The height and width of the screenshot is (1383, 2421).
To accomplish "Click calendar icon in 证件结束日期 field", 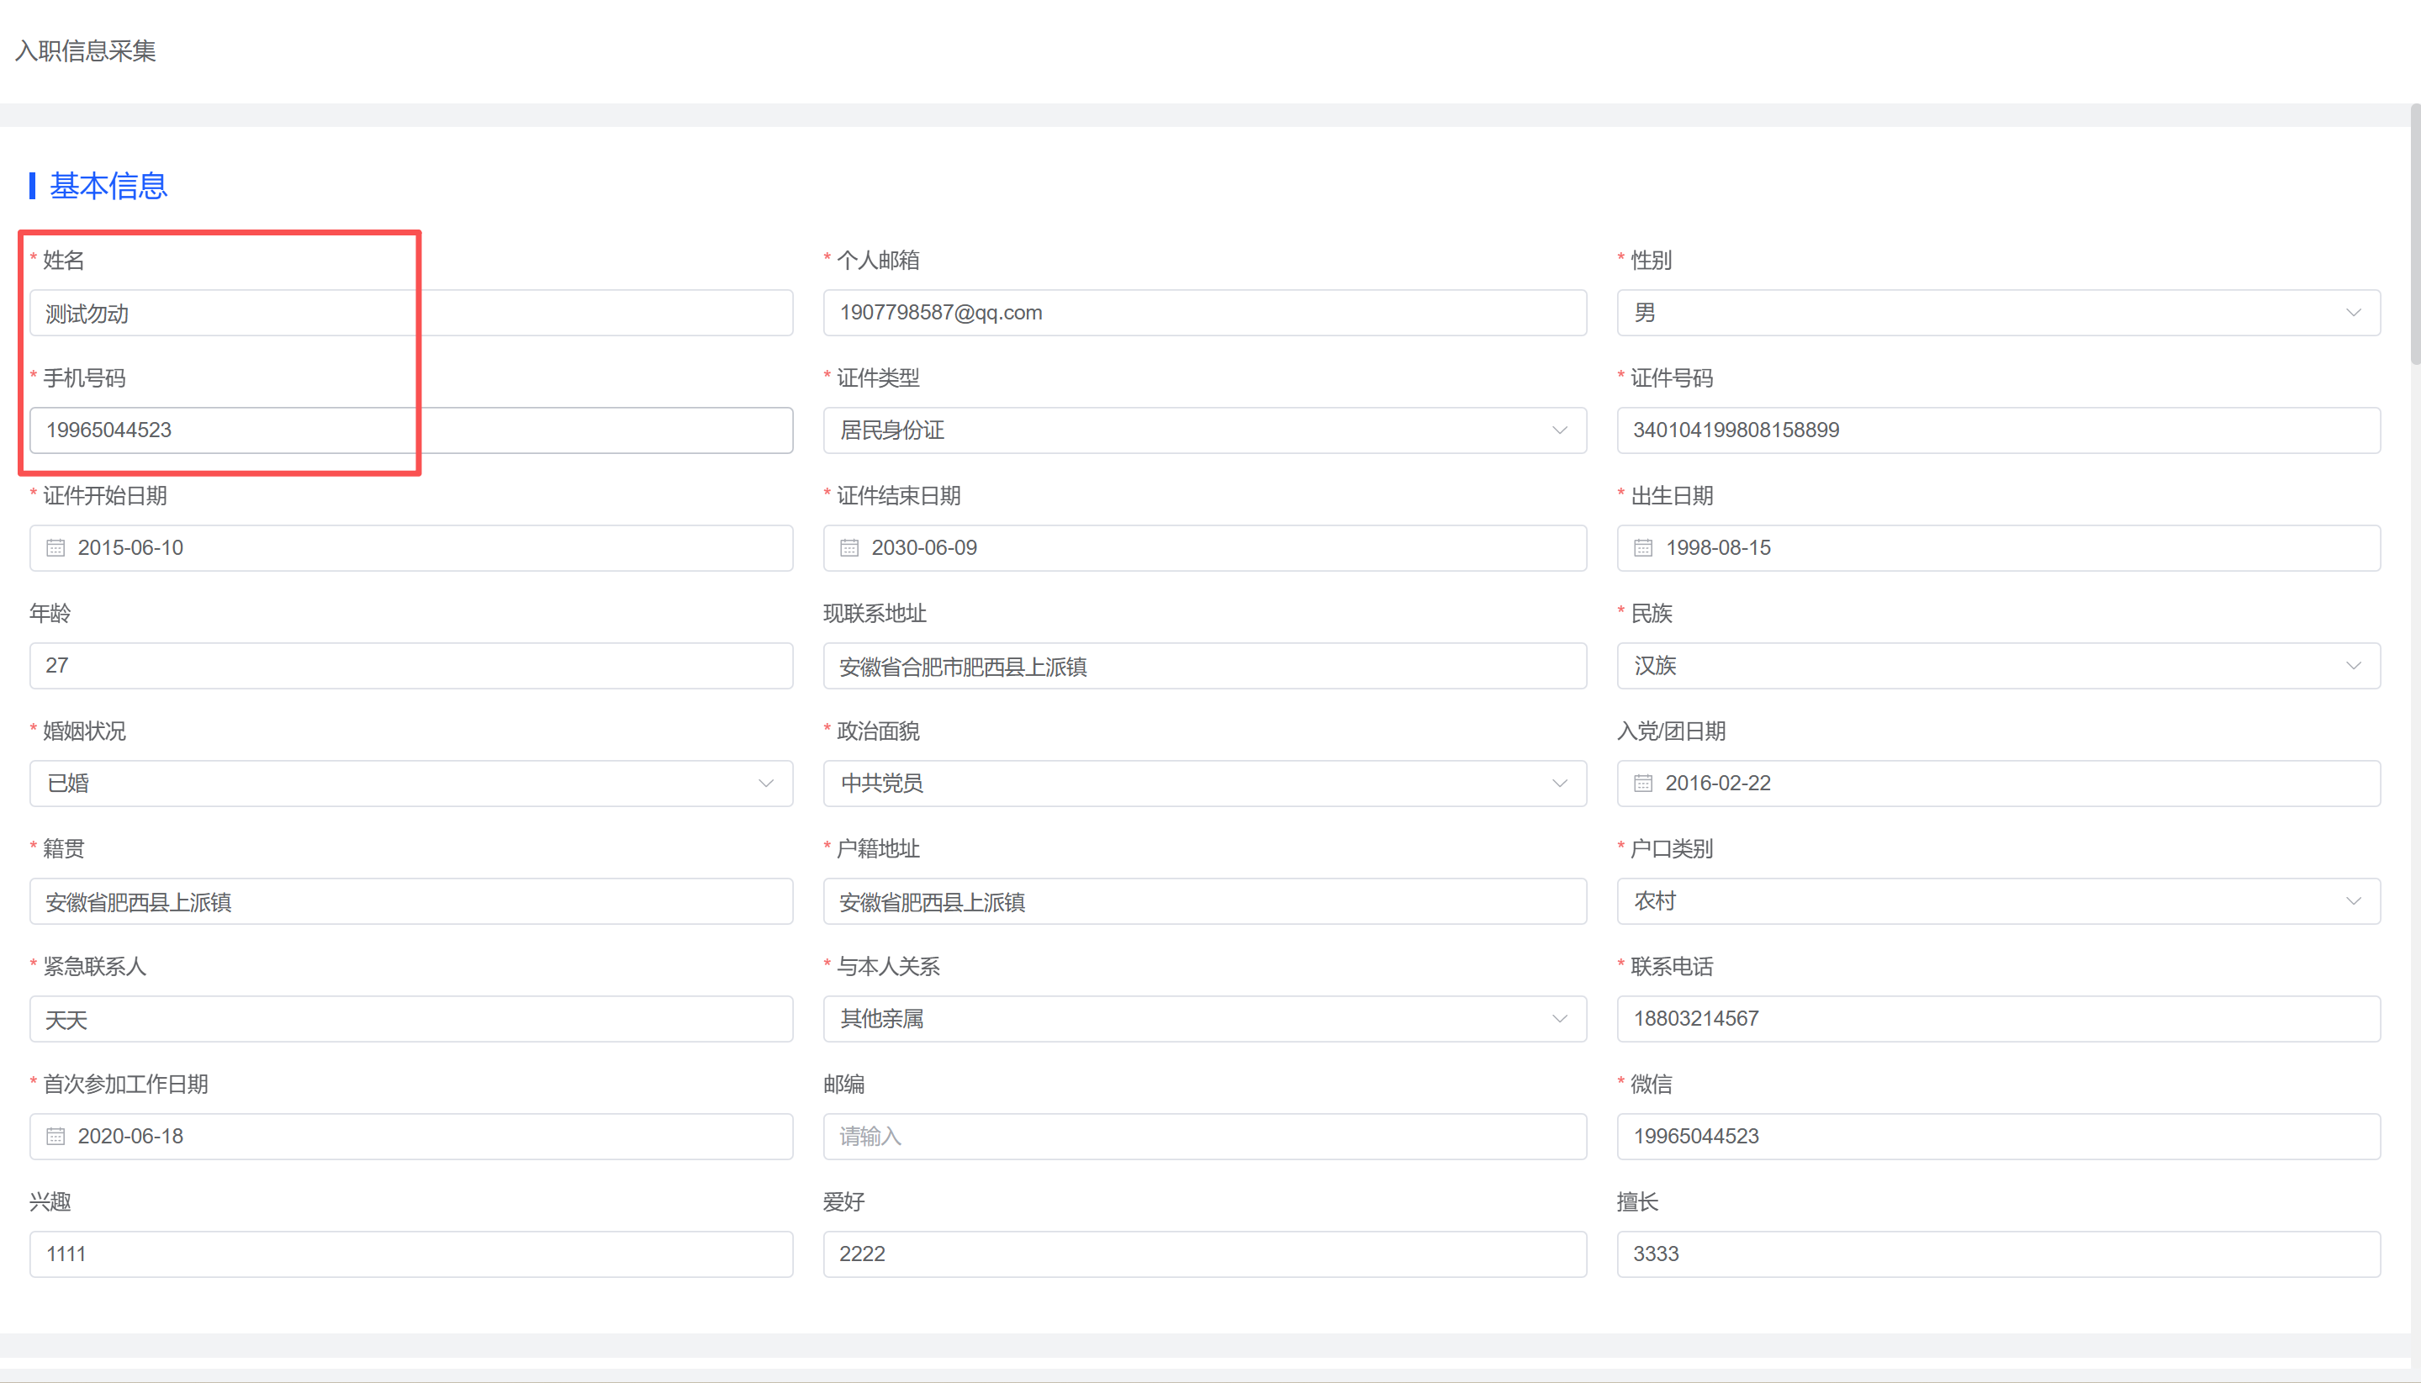I will pyautogui.click(x=849, y=548).
